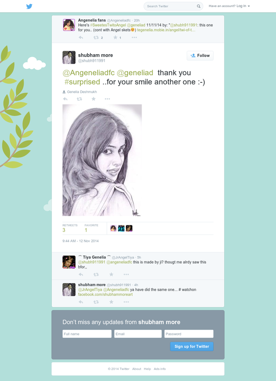Screen dimensions: 276x381
Task: Follow shubham more
Action: pos(200,56)
